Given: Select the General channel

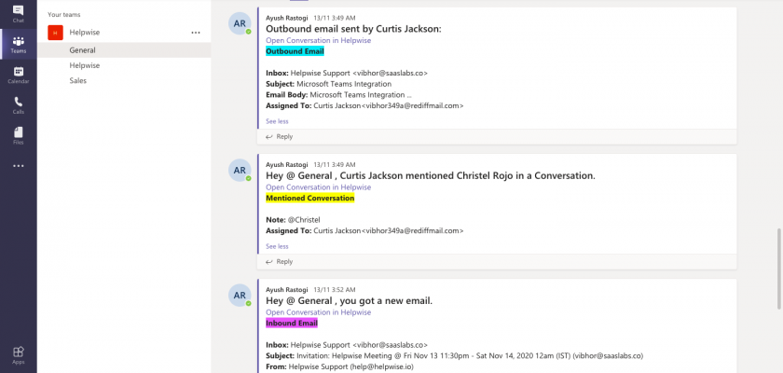Looking at the screenshot, I should (x=82, y=49).
